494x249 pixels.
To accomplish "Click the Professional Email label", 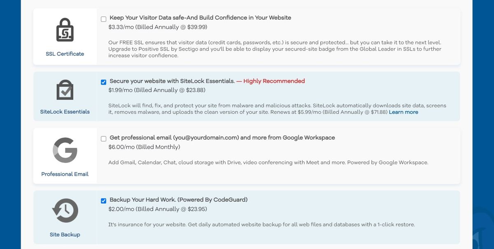I will pos(65,174).
